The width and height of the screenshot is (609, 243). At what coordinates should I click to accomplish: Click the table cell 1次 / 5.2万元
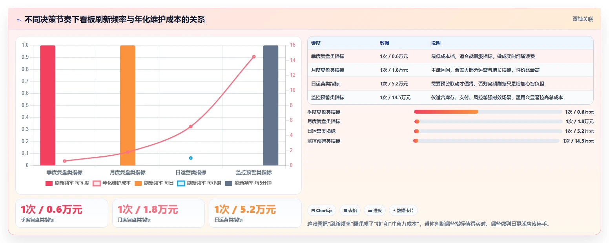tap(394, 84)
